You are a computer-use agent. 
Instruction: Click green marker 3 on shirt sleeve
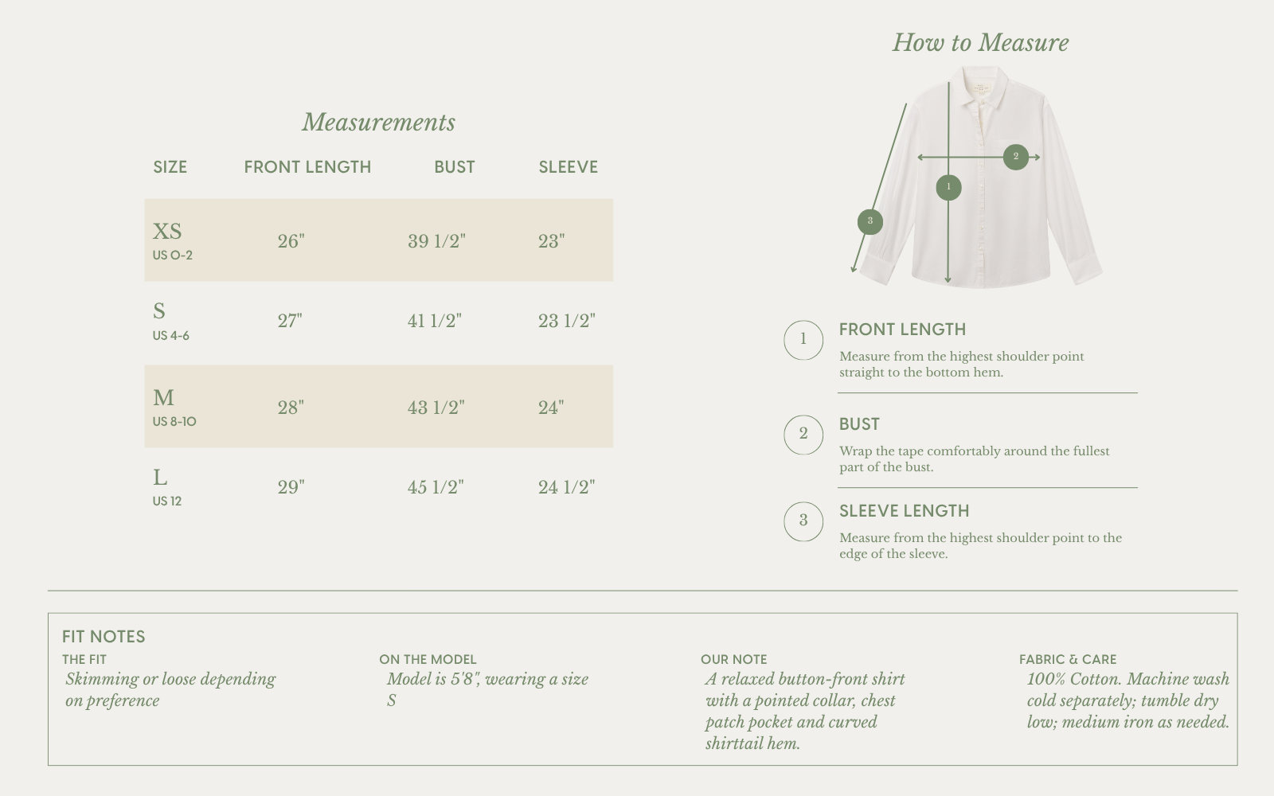[870, 221]
